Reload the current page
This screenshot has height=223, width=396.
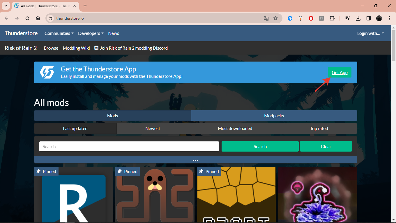pos(27,18)
